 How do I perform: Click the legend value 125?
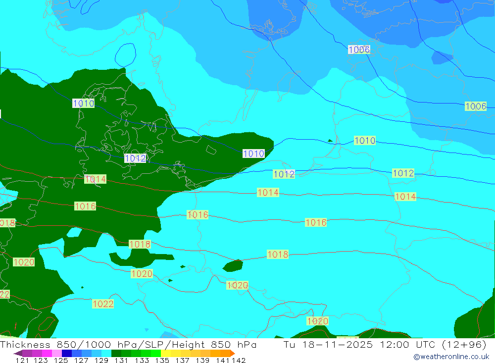[x=61, y=361]
